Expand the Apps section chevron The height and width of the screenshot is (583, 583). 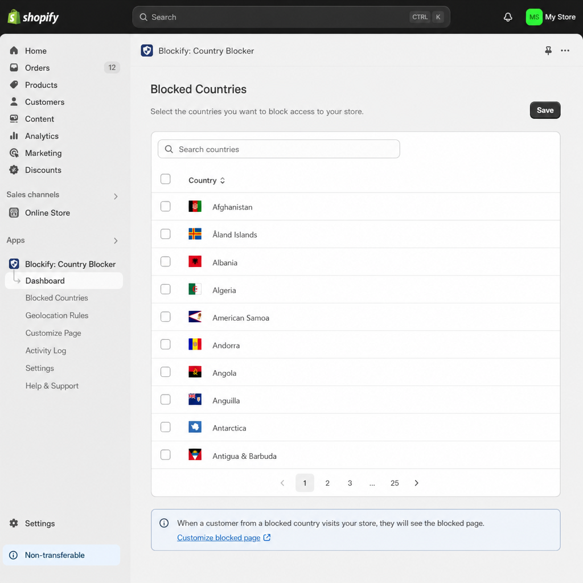point(116,241)
